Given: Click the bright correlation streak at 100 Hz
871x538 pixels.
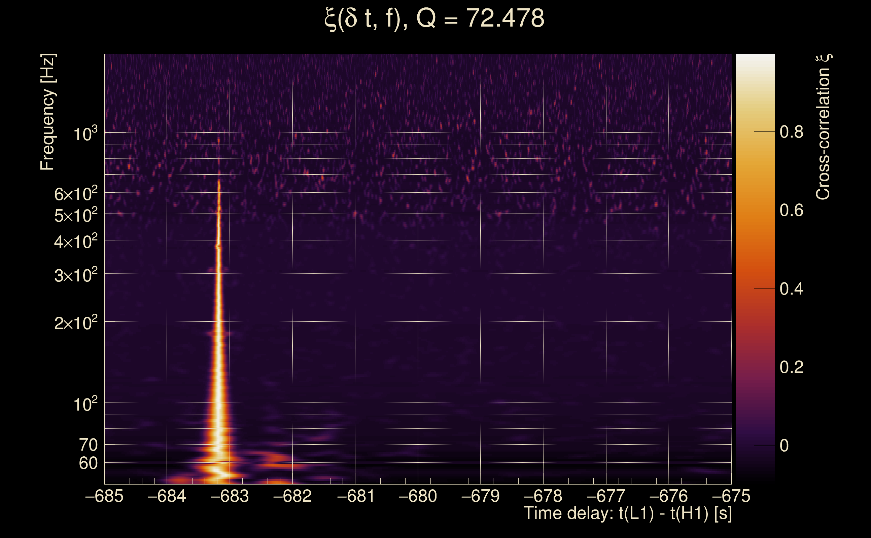Looking at the screenshot, I should click(x=218, y=403).
